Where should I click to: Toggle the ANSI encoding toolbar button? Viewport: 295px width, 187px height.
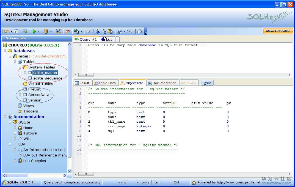pyautogui.click(x=130, y=31)
